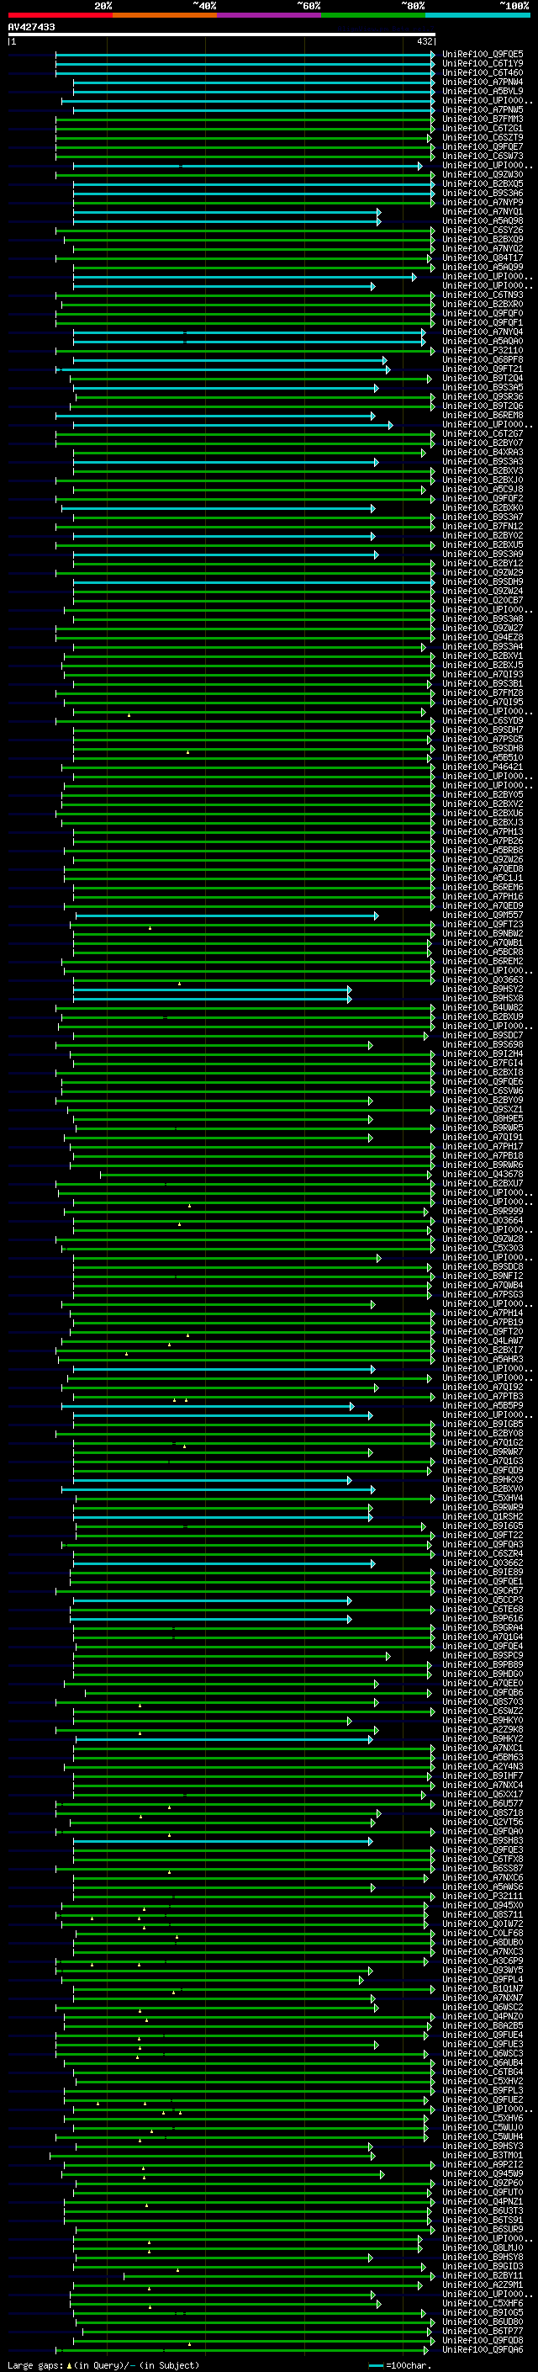Click UniRef100_A7PH13 hit name

(x=483, y=831)
